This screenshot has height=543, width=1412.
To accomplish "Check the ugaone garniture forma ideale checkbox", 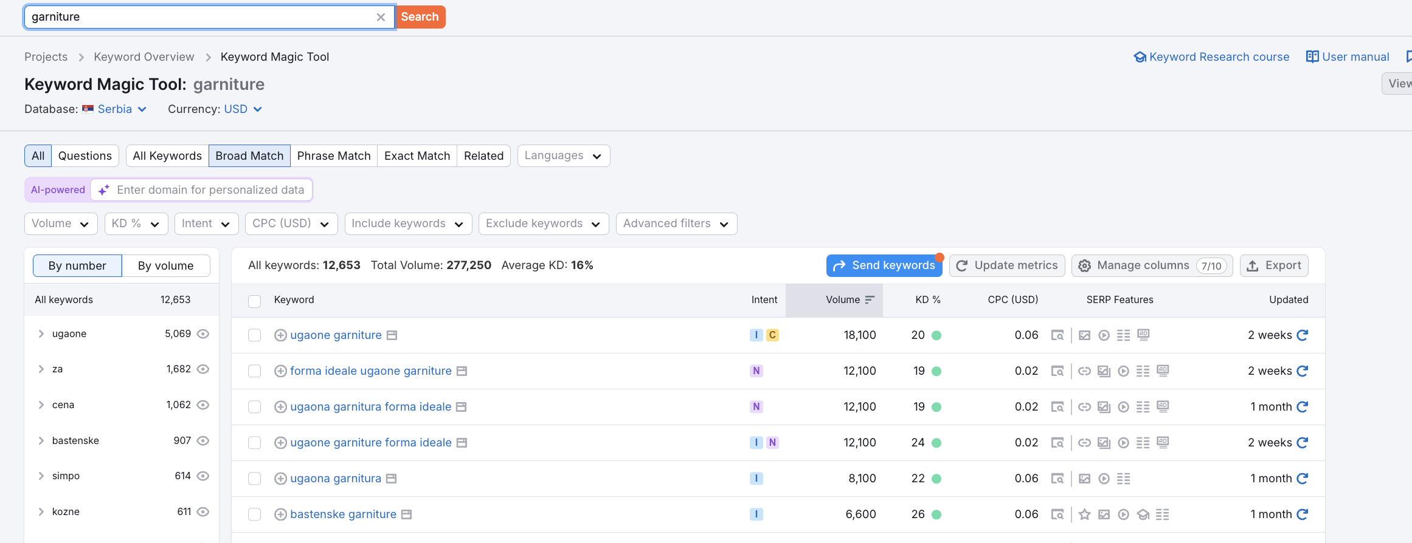I will click(x=255, y=443).
